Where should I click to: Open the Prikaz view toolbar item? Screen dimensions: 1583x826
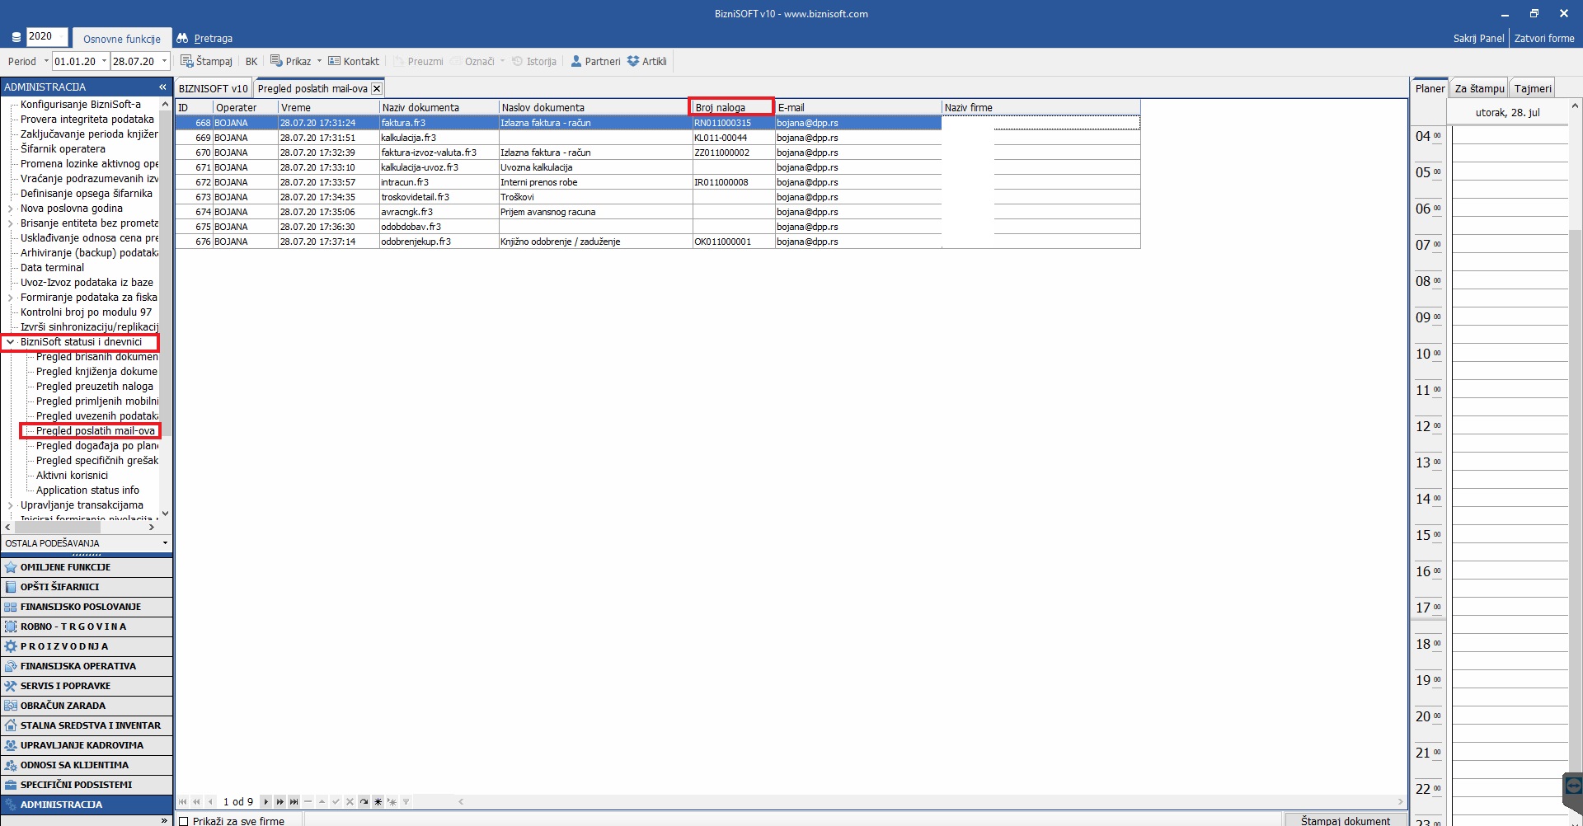click(291, 61)
